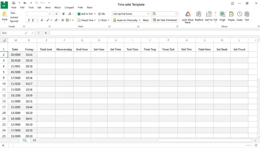
Task: Click the Inchest button
Action: [14, 17]
